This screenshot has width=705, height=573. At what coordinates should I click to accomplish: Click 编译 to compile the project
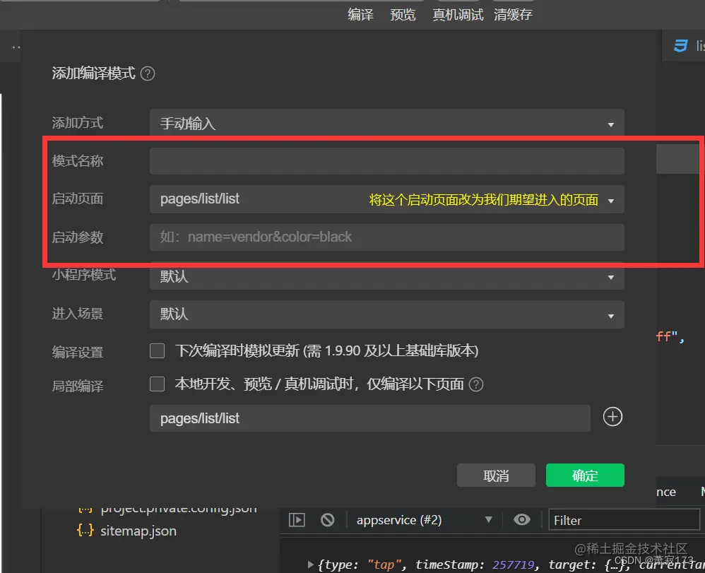tap(360, 14)
